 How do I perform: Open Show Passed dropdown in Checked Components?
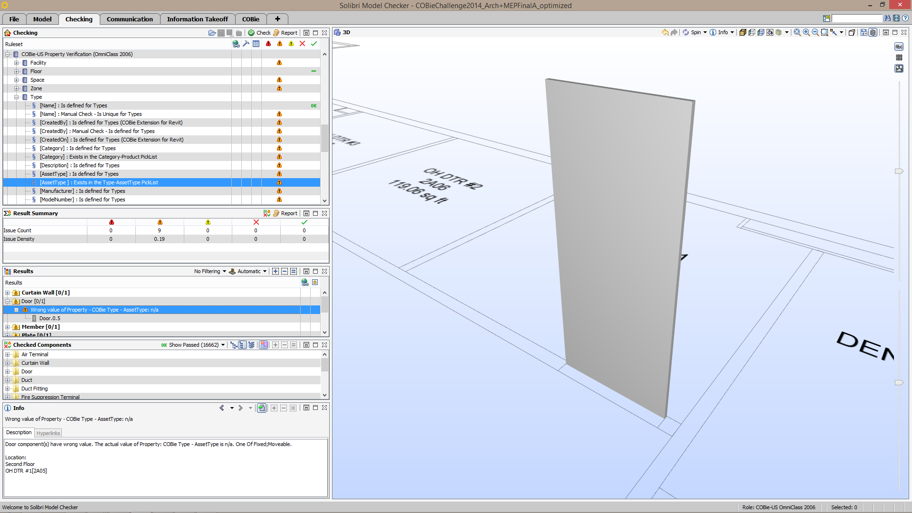196,345
